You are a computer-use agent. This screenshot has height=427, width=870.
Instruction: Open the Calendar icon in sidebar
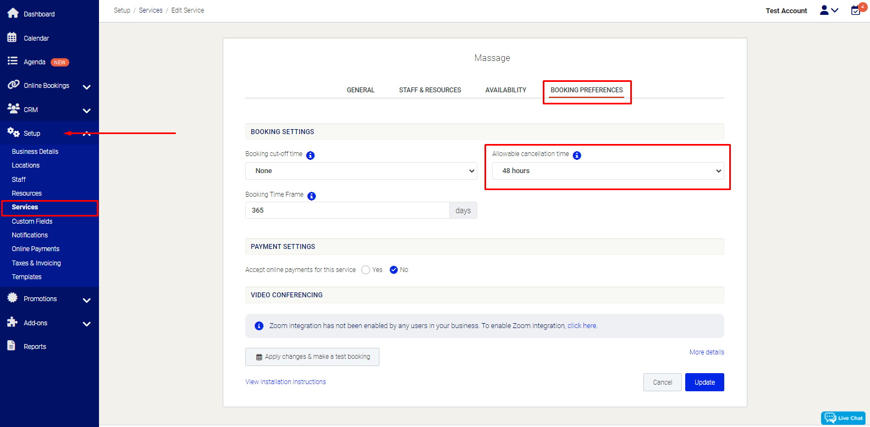coord(12,37)
